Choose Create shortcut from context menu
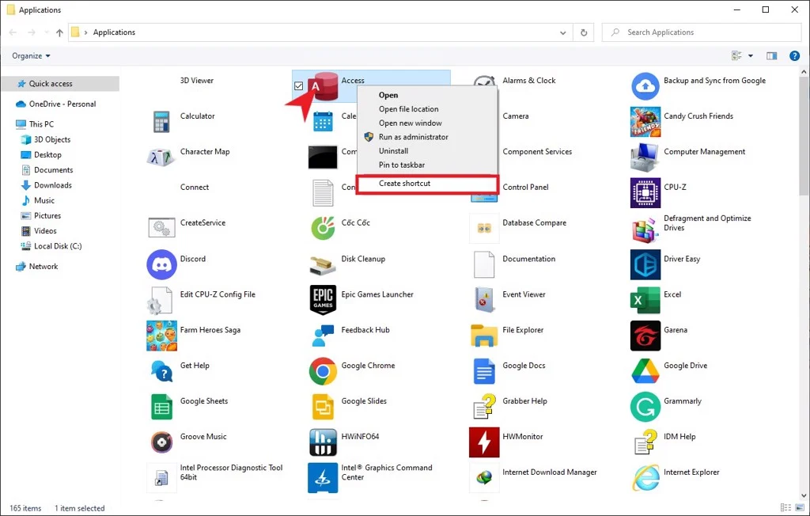The image size is (810, 516). coord(404,184)
